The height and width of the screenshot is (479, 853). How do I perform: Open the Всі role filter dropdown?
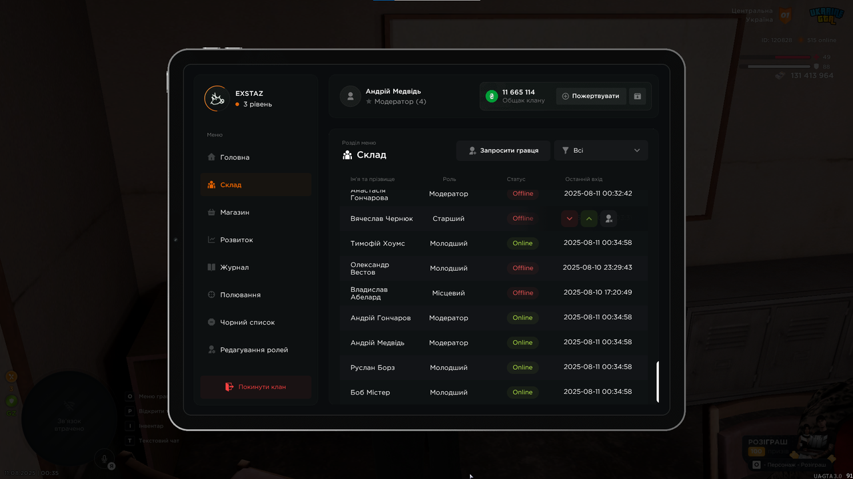point(601,150)
